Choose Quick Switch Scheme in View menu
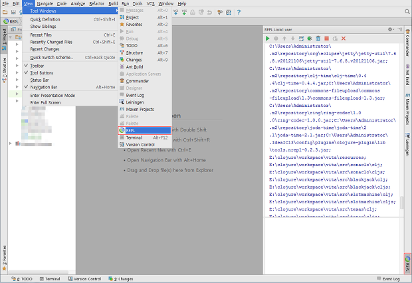The width and height of the screenshot is (412, 283). 70,57
